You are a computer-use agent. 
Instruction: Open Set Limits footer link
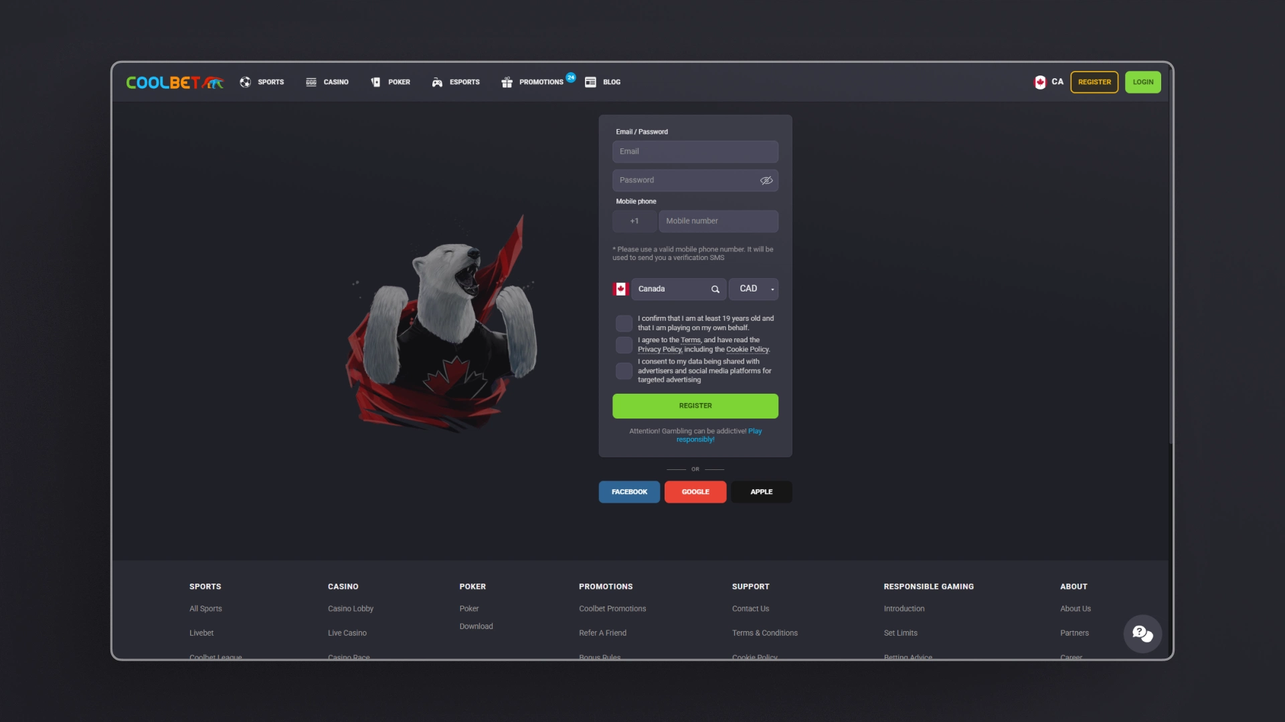click(x=901, y=633)
